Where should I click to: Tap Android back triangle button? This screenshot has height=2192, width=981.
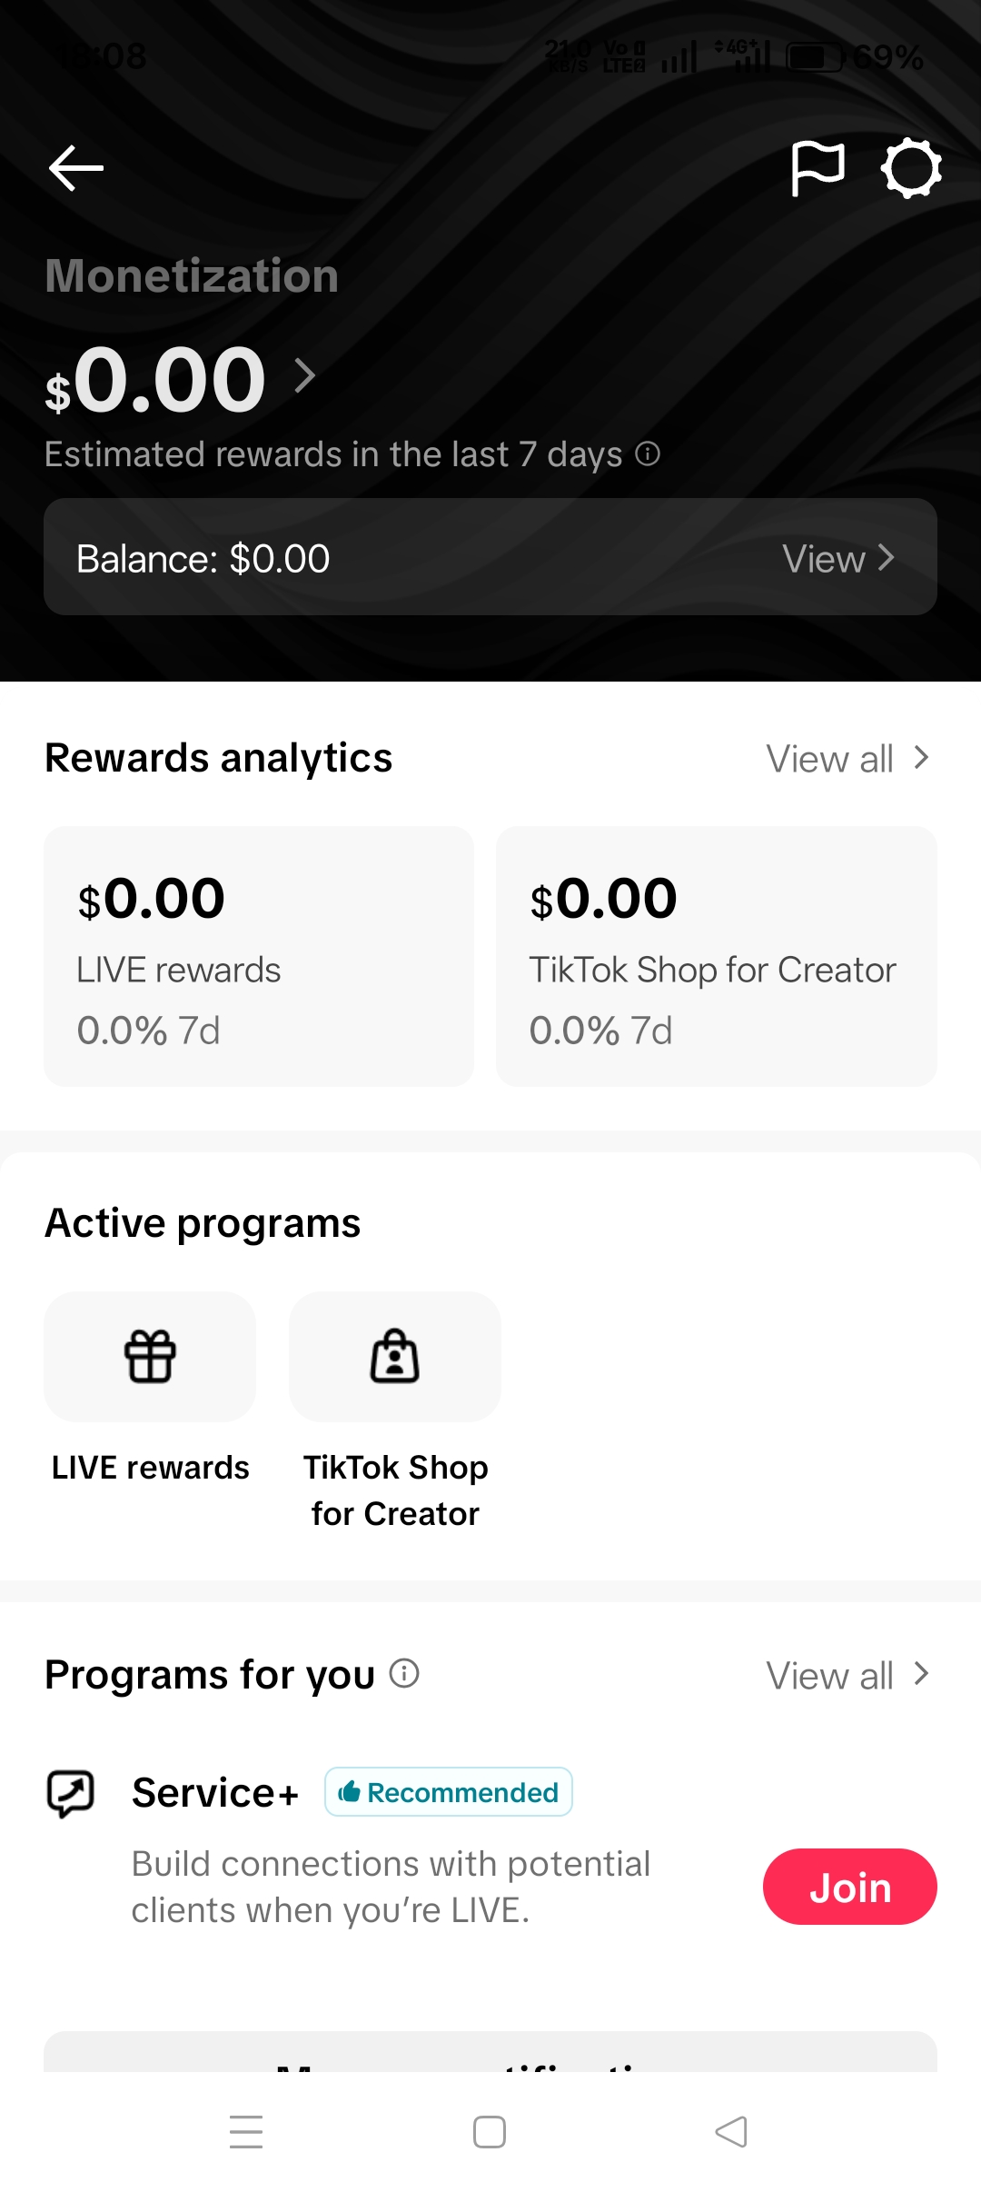tap(732, 2132)
